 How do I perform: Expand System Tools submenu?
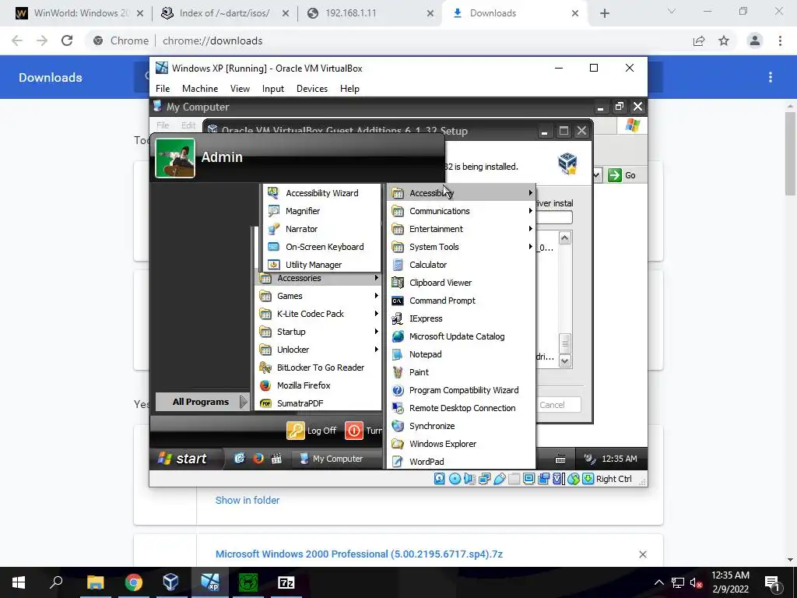[x=462, y=247]
